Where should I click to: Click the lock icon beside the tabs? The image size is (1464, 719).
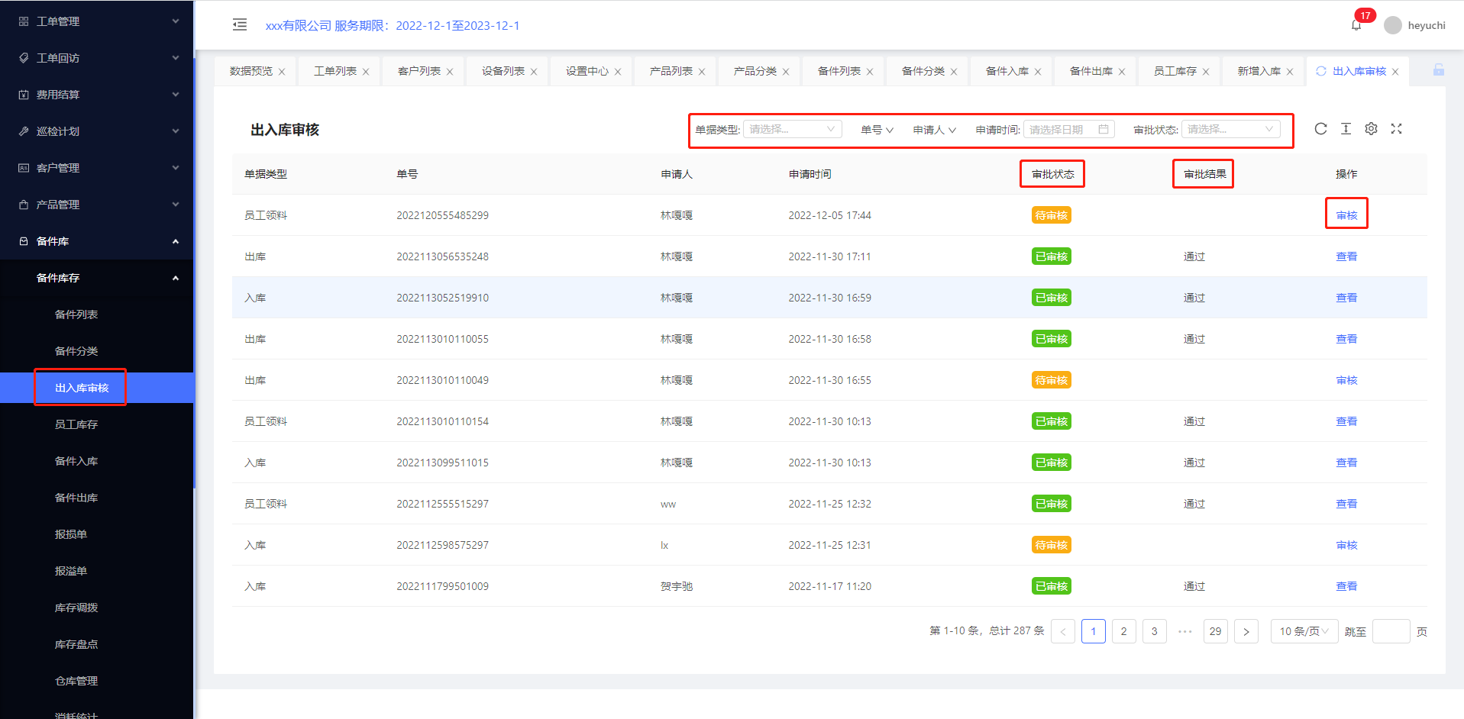(x=1438, y=70)
